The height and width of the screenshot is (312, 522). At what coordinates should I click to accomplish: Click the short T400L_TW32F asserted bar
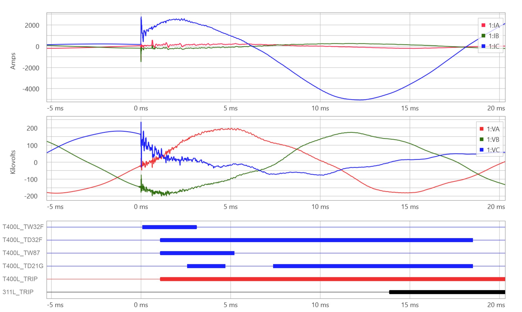click(x=169, y=227)
